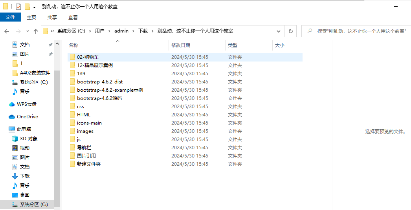Click the search box for this folder

pos(356,31)
